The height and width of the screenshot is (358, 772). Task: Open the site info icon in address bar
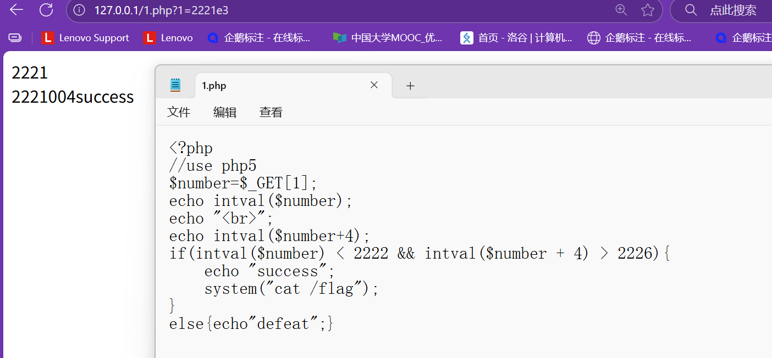[x=79, y=10]
